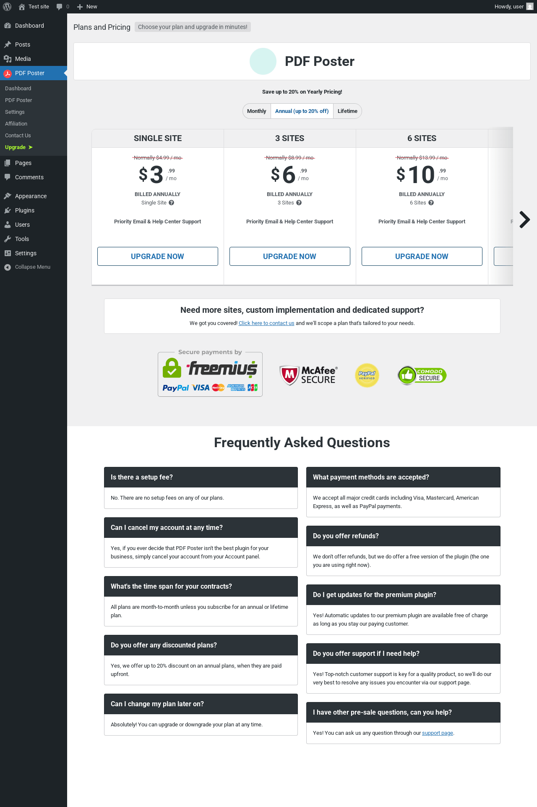
Task: Click 'What payment methods are accepted?' heading
Action: 403,477
